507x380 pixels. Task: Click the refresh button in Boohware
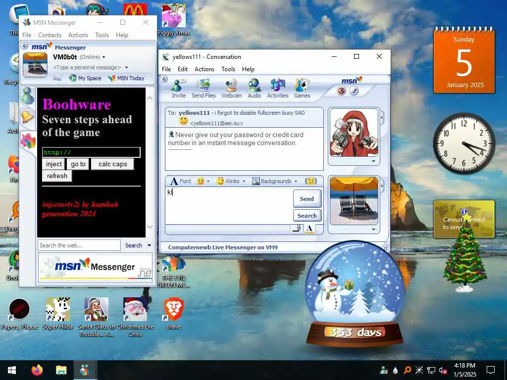coord(57,176)
